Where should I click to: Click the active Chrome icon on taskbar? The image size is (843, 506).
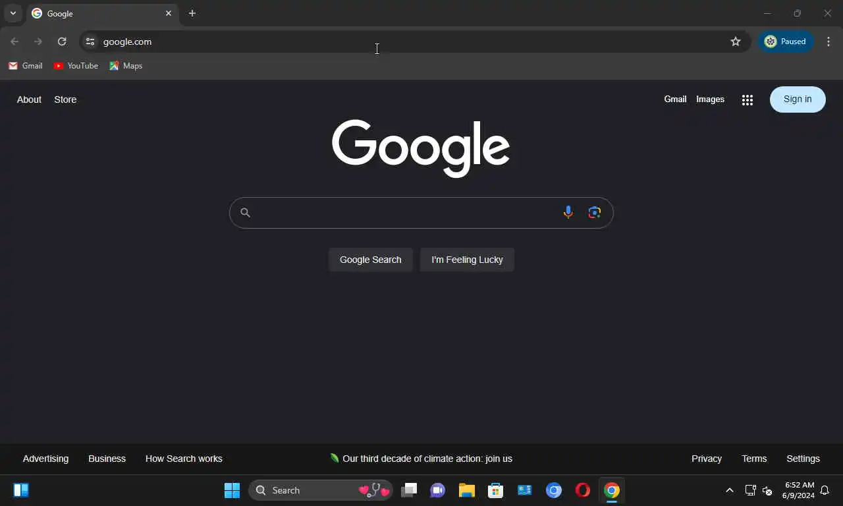point(612,490)
